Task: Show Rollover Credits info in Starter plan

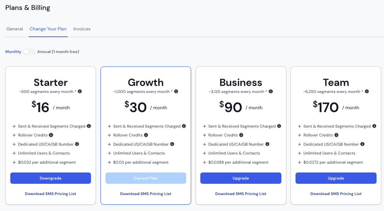Action: [51, 135]
